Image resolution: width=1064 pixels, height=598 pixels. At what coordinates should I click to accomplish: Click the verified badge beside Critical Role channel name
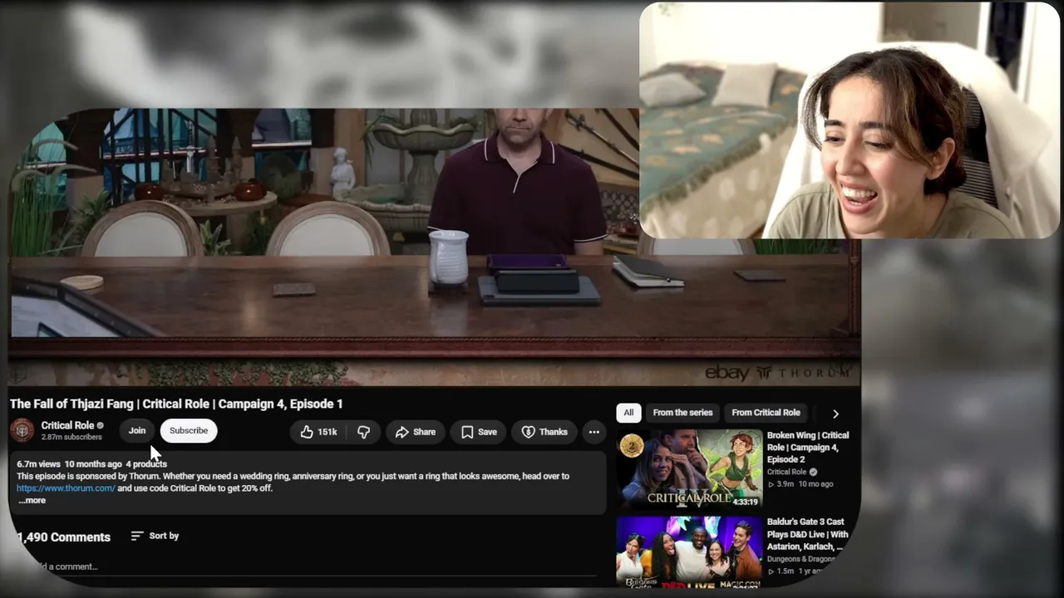pos(101,426)
